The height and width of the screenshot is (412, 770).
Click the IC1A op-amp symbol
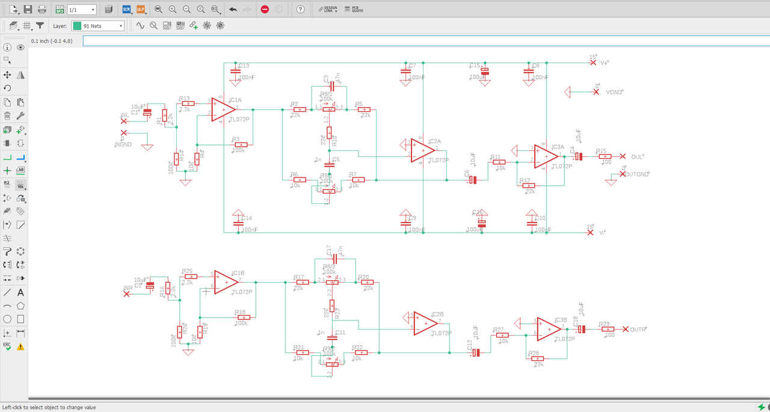[x=223, y=109]
